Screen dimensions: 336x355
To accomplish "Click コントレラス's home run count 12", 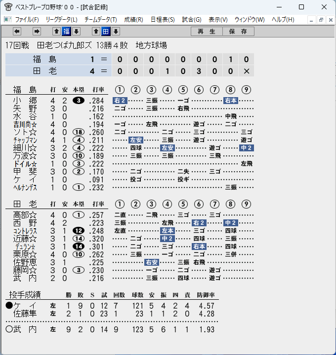I will click(x=79, y=231).
